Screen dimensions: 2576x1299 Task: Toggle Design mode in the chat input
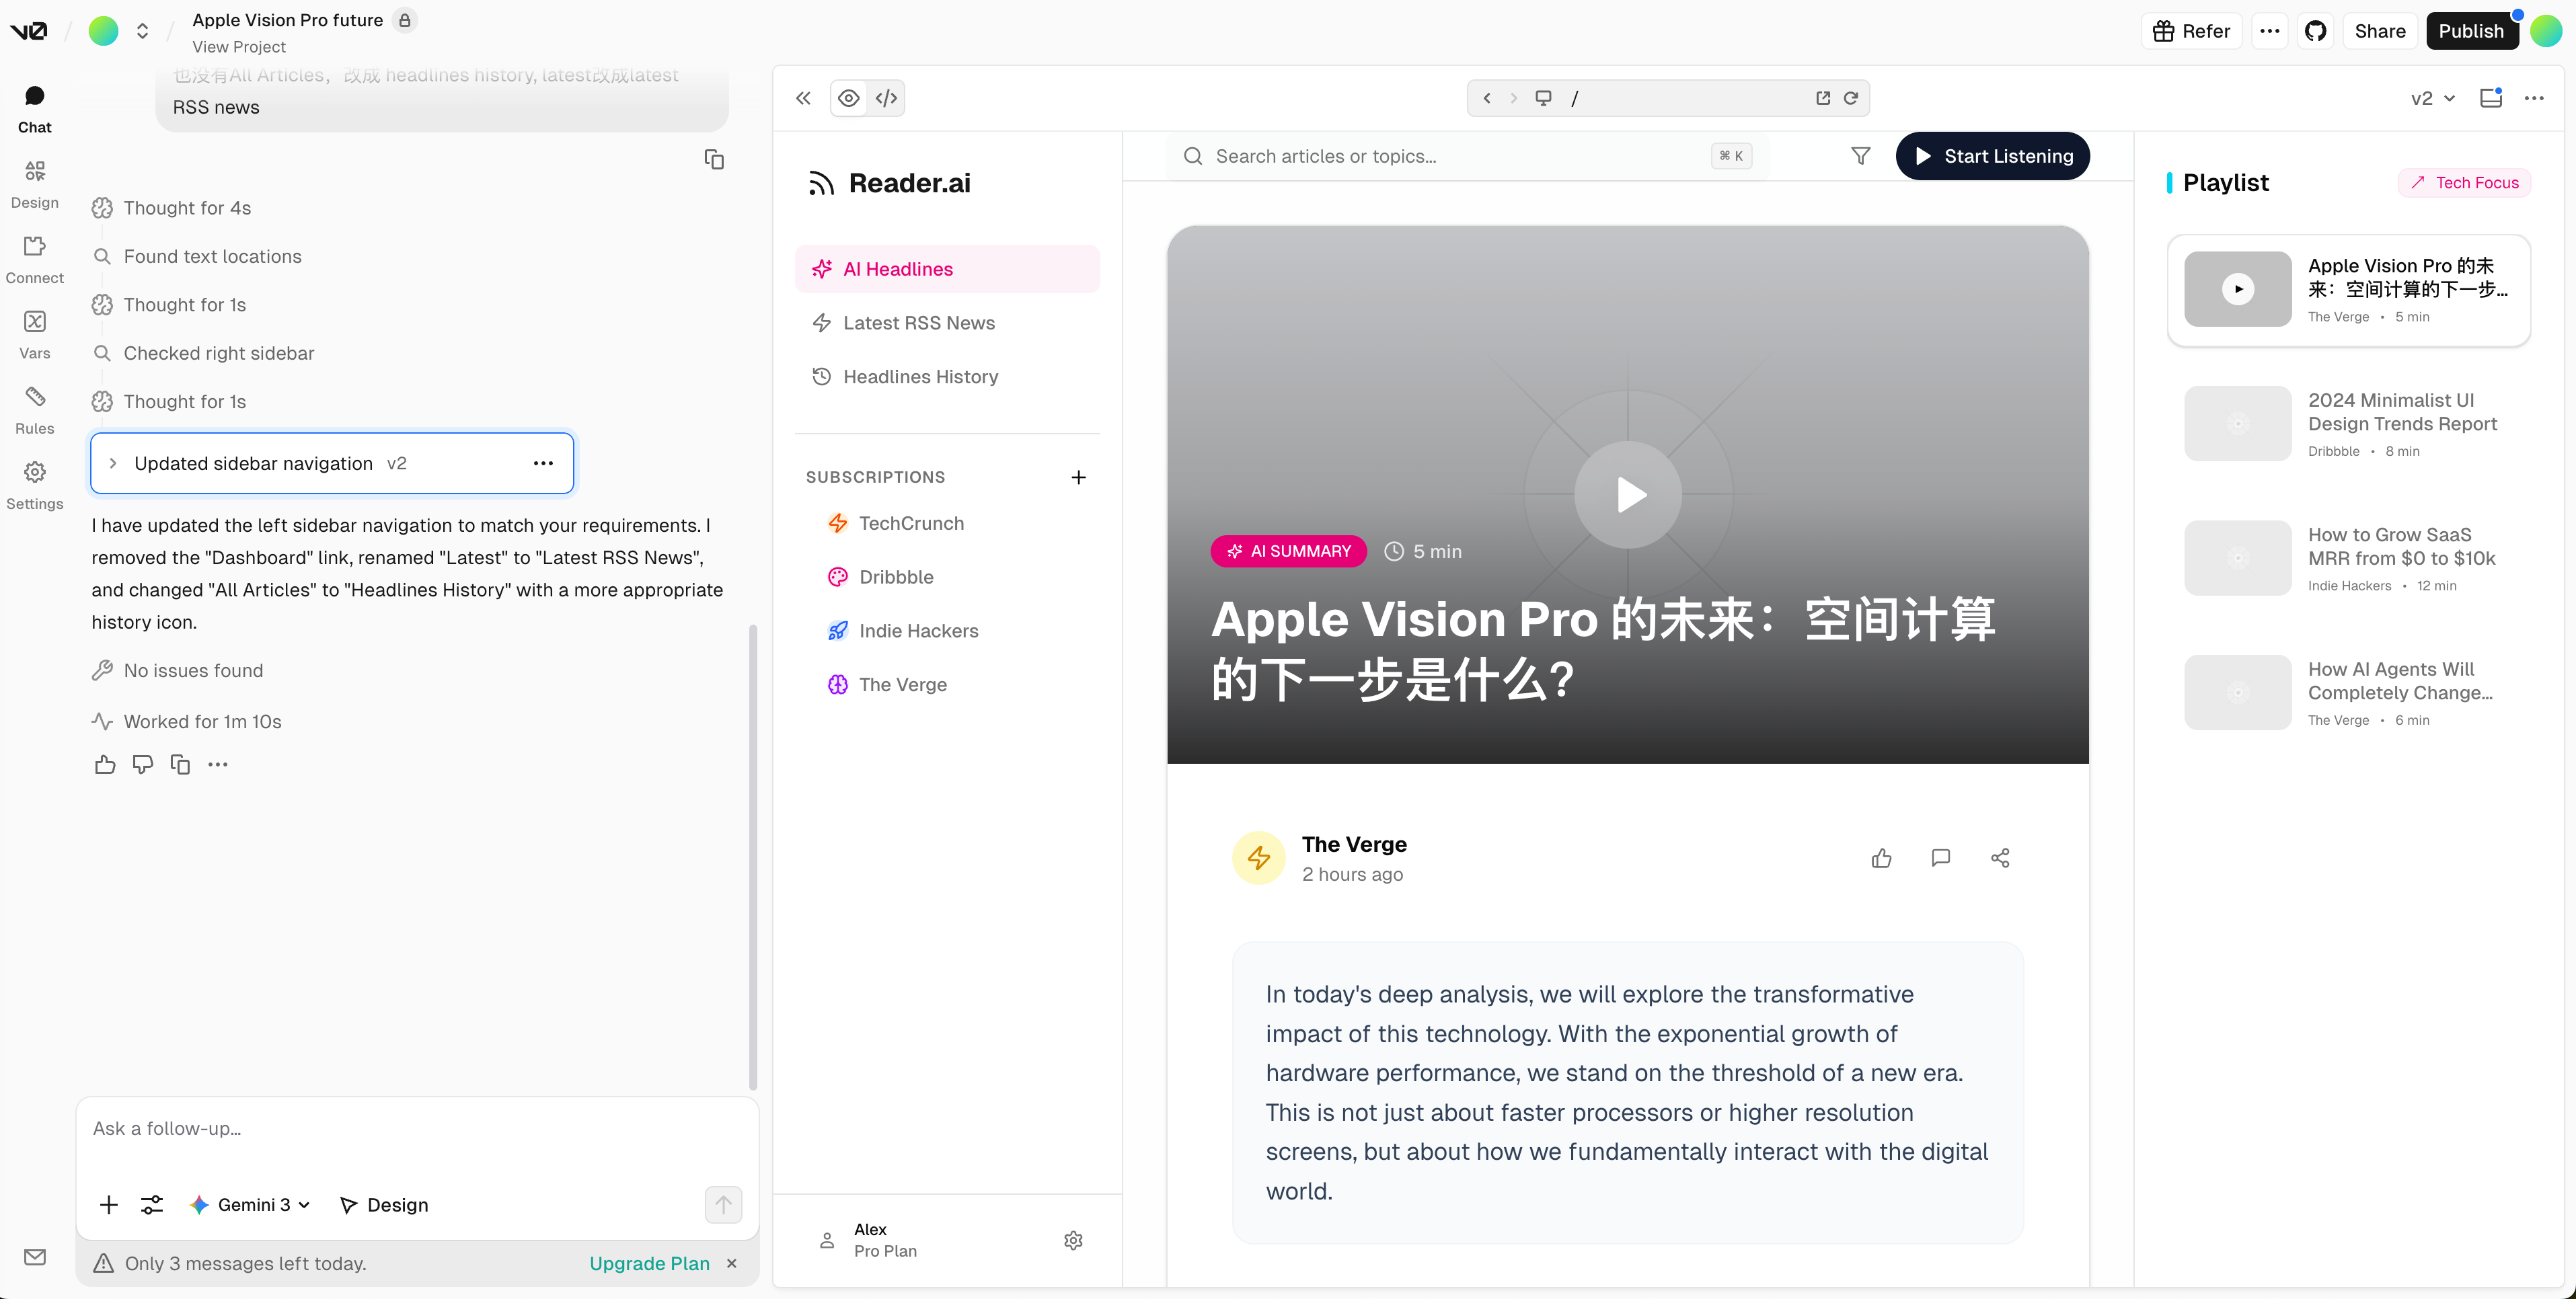pos(384,1205)
